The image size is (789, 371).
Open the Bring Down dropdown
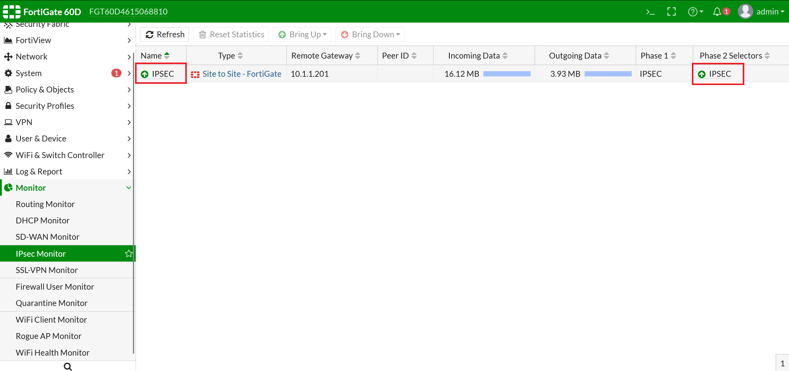point(370,34)
